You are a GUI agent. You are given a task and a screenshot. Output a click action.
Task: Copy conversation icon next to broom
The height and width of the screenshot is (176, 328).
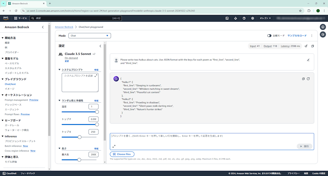click(313, 46)
